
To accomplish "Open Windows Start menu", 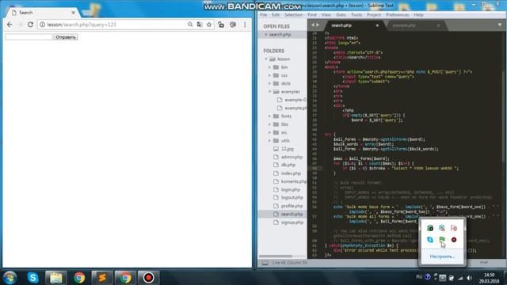I will 10,278.
